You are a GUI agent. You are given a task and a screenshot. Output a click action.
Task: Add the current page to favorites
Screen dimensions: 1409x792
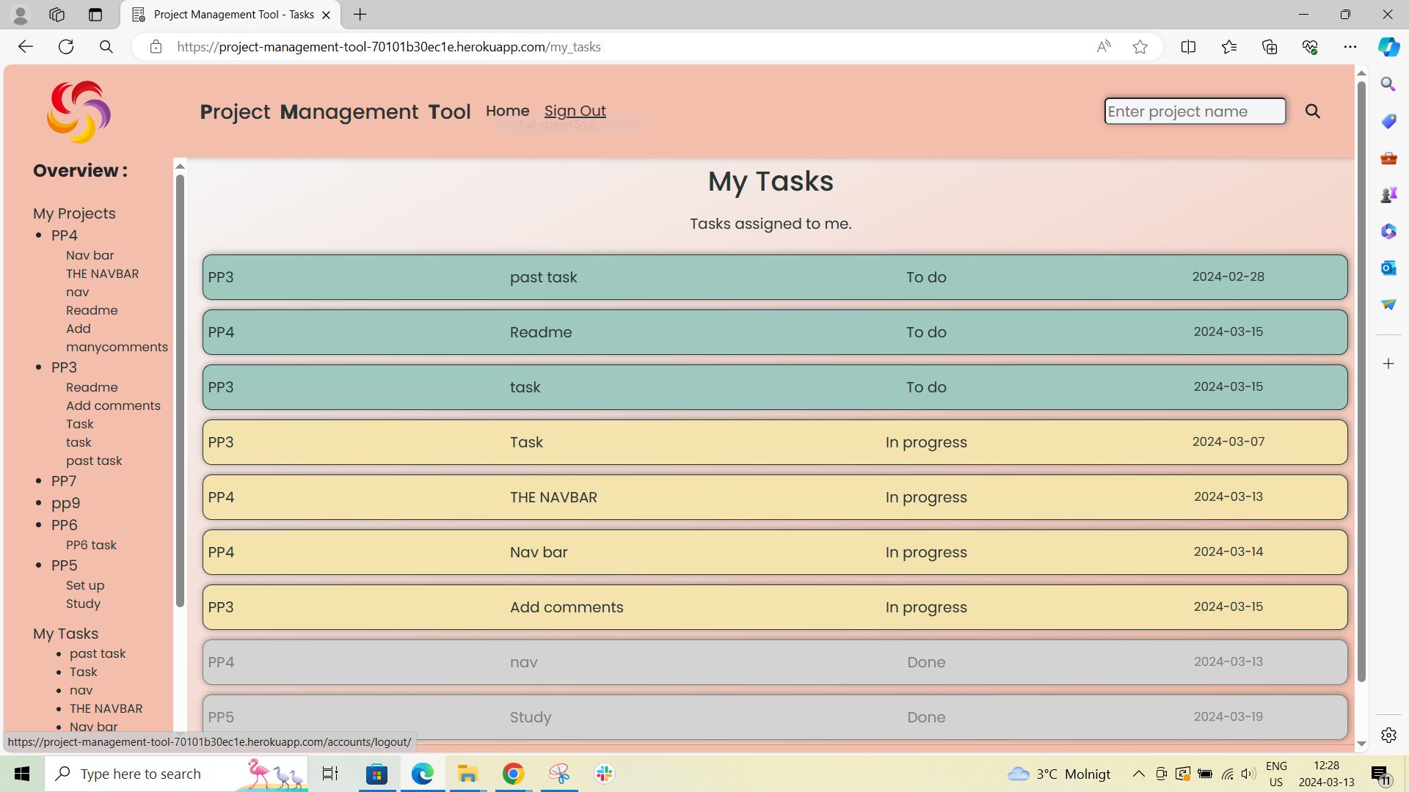[x=1140, y=46]
